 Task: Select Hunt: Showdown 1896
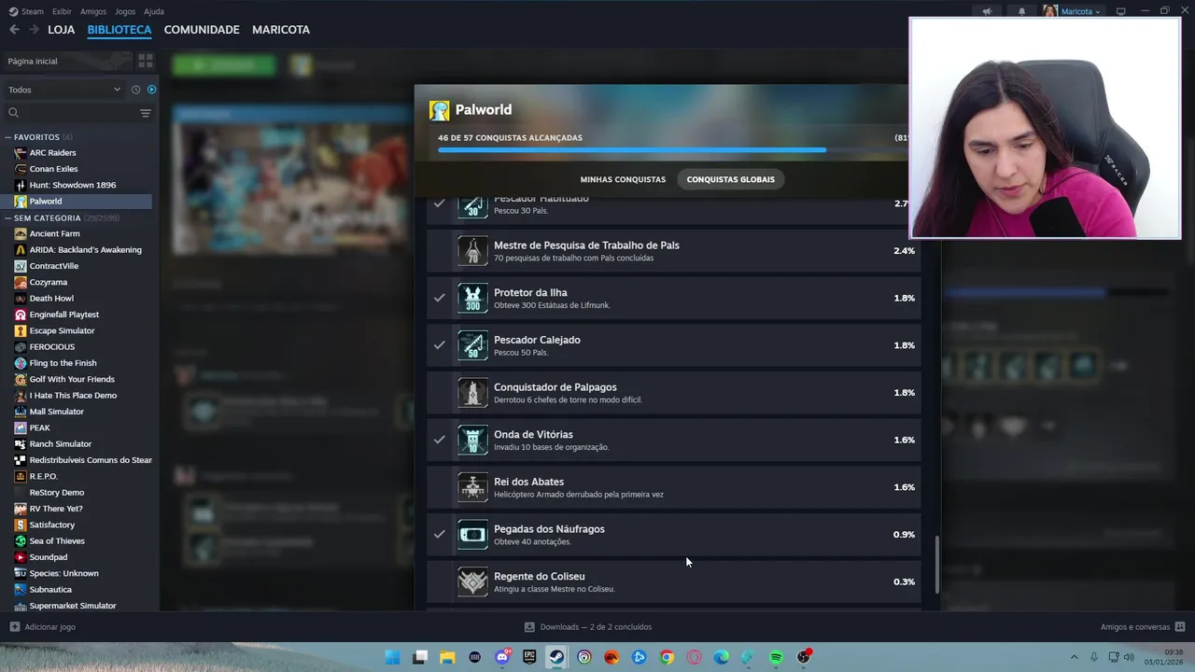[x=73, y=185]
